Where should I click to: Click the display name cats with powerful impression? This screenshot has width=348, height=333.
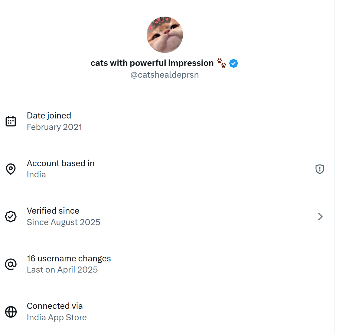point(152,63)
